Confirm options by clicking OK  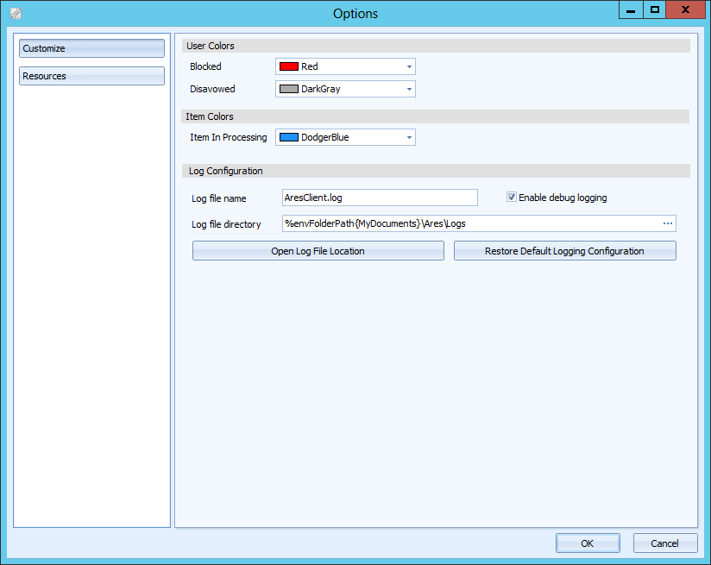(587, 543)
